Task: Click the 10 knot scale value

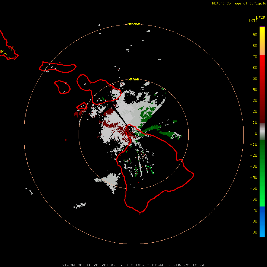Action: tap(255, 123)
